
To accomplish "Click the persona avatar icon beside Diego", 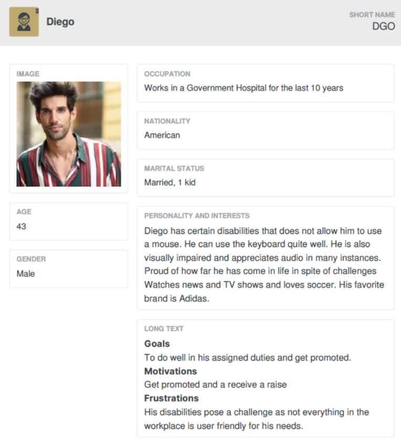I will tap(24, 22).
